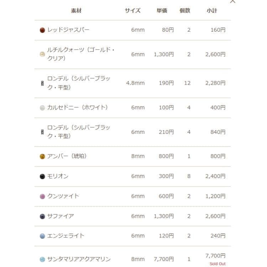267x267 pixels.
Task: Click the アンバー（琥珀） material name
Action: pyautogui.click(x=67, y=156)
